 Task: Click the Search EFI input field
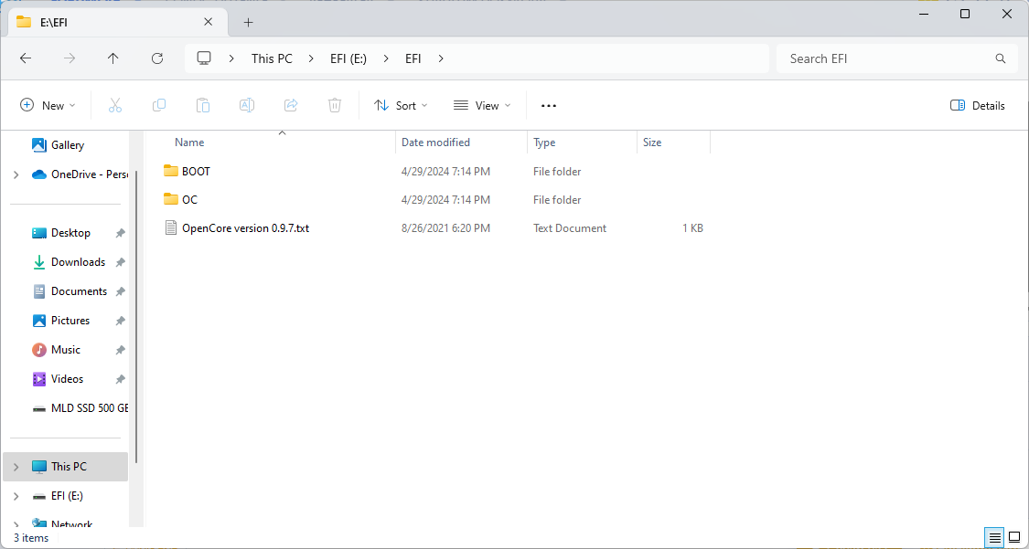tap(887, 58)
